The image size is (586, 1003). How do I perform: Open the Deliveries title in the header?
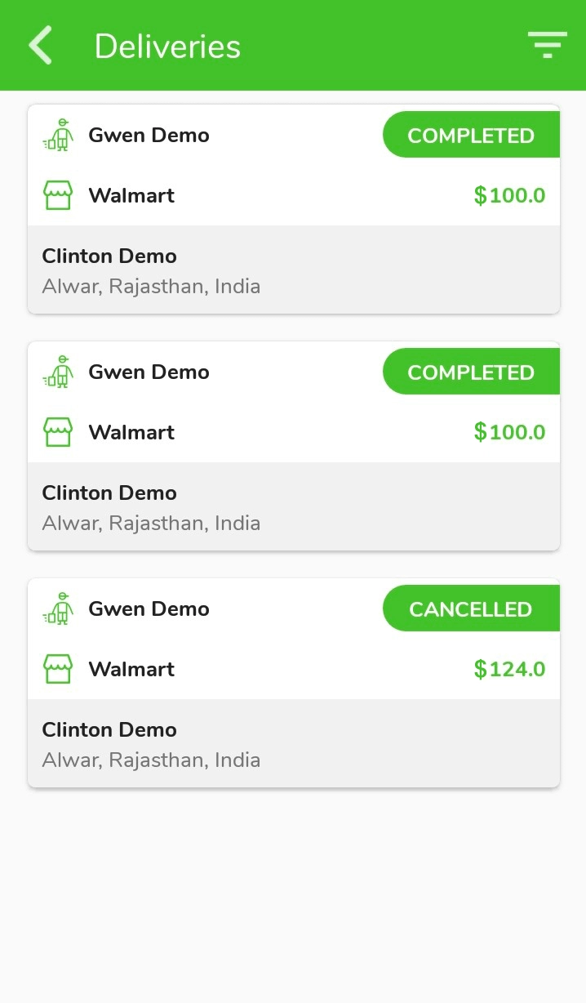click(x=167, y=47)
